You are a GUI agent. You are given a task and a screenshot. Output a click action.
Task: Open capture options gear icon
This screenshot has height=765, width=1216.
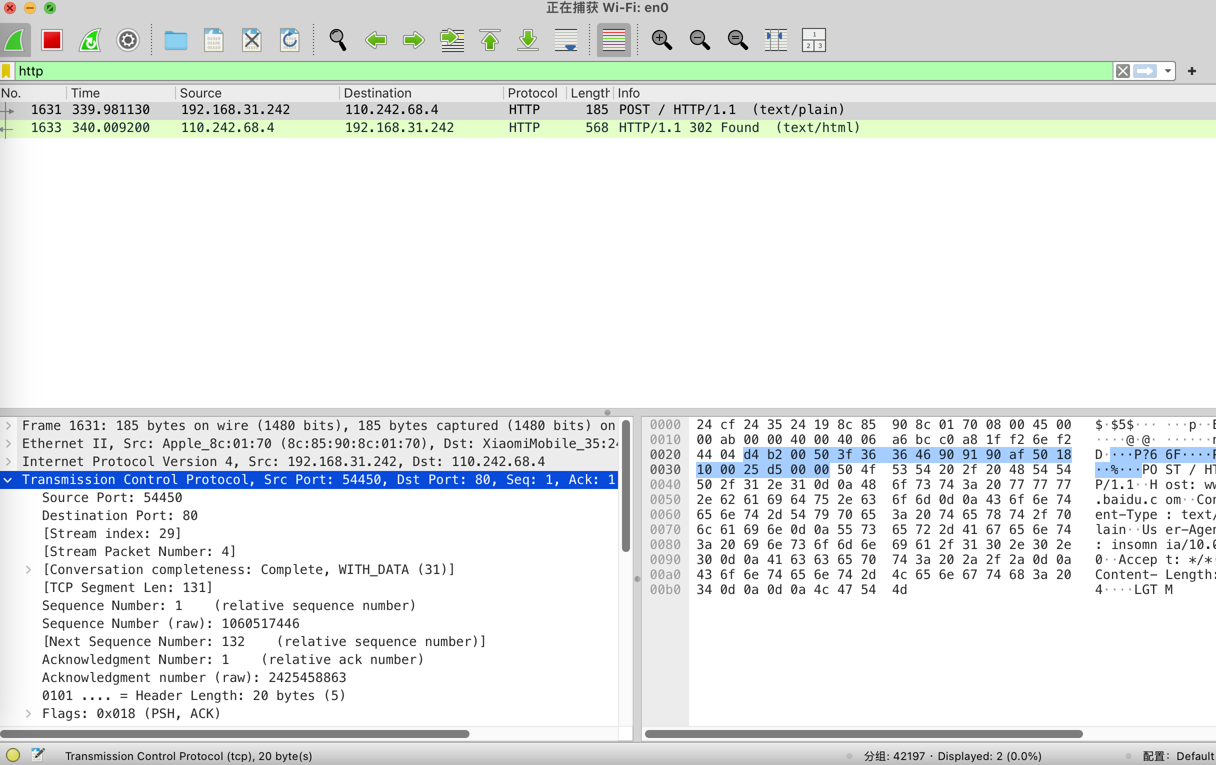click(x=128, y=40)
